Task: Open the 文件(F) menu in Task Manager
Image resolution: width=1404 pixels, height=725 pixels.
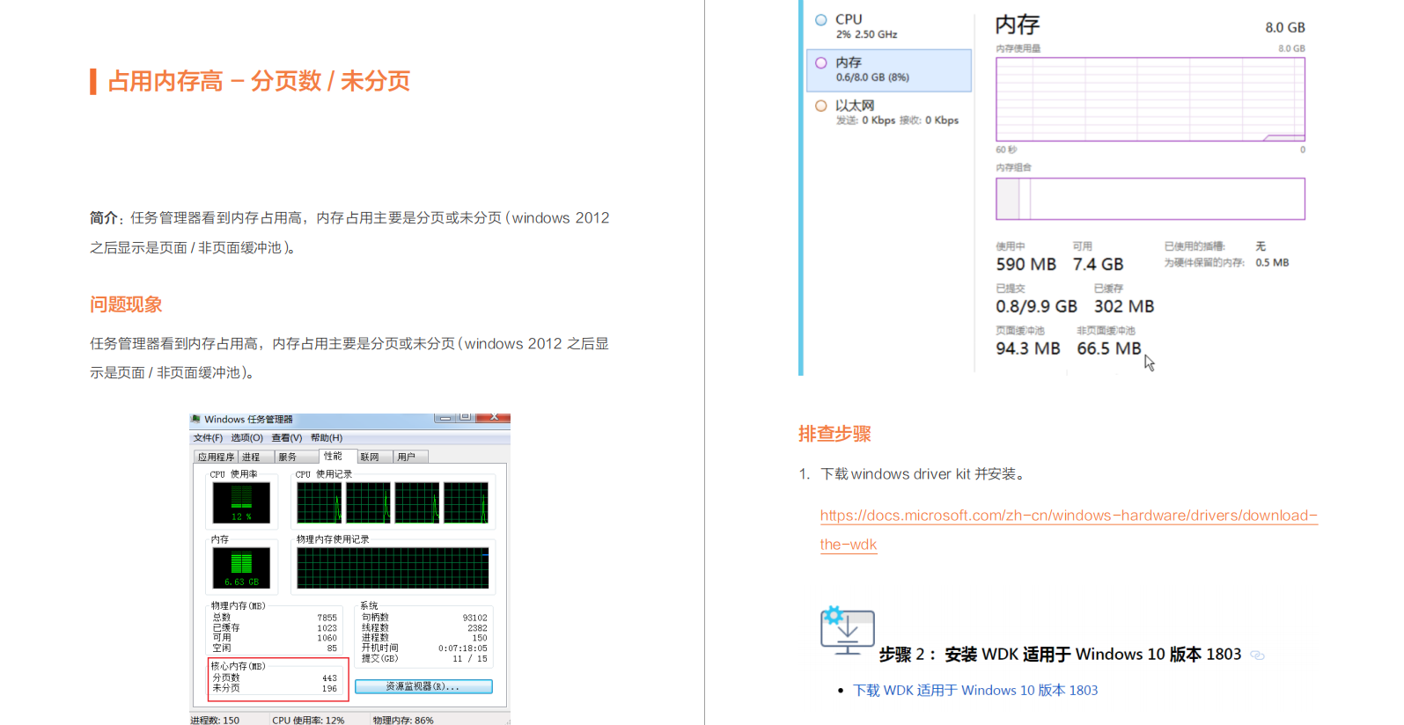Action: [x=208, y=438]
